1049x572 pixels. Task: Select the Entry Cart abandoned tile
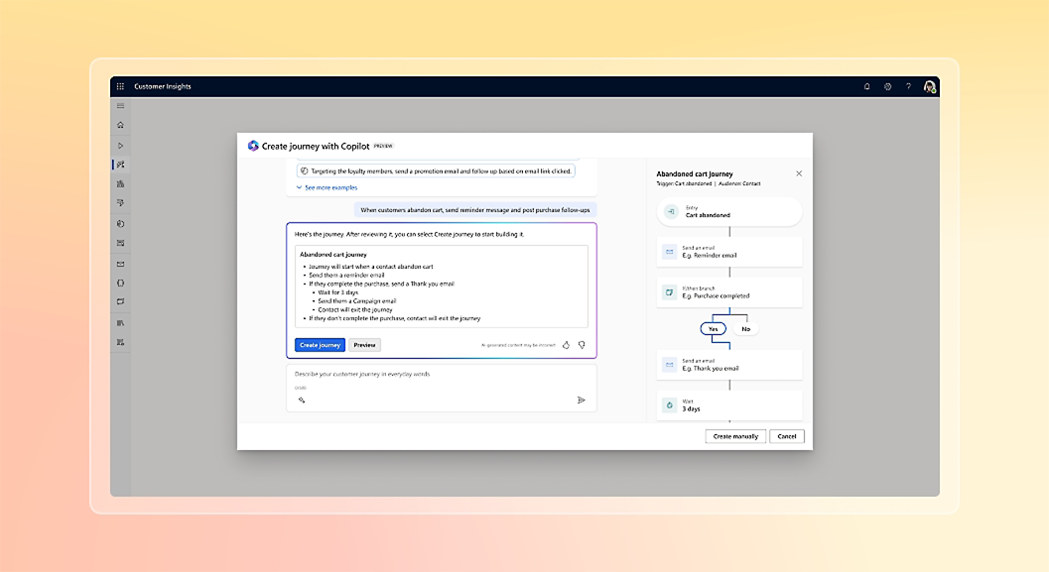[729, 212]
